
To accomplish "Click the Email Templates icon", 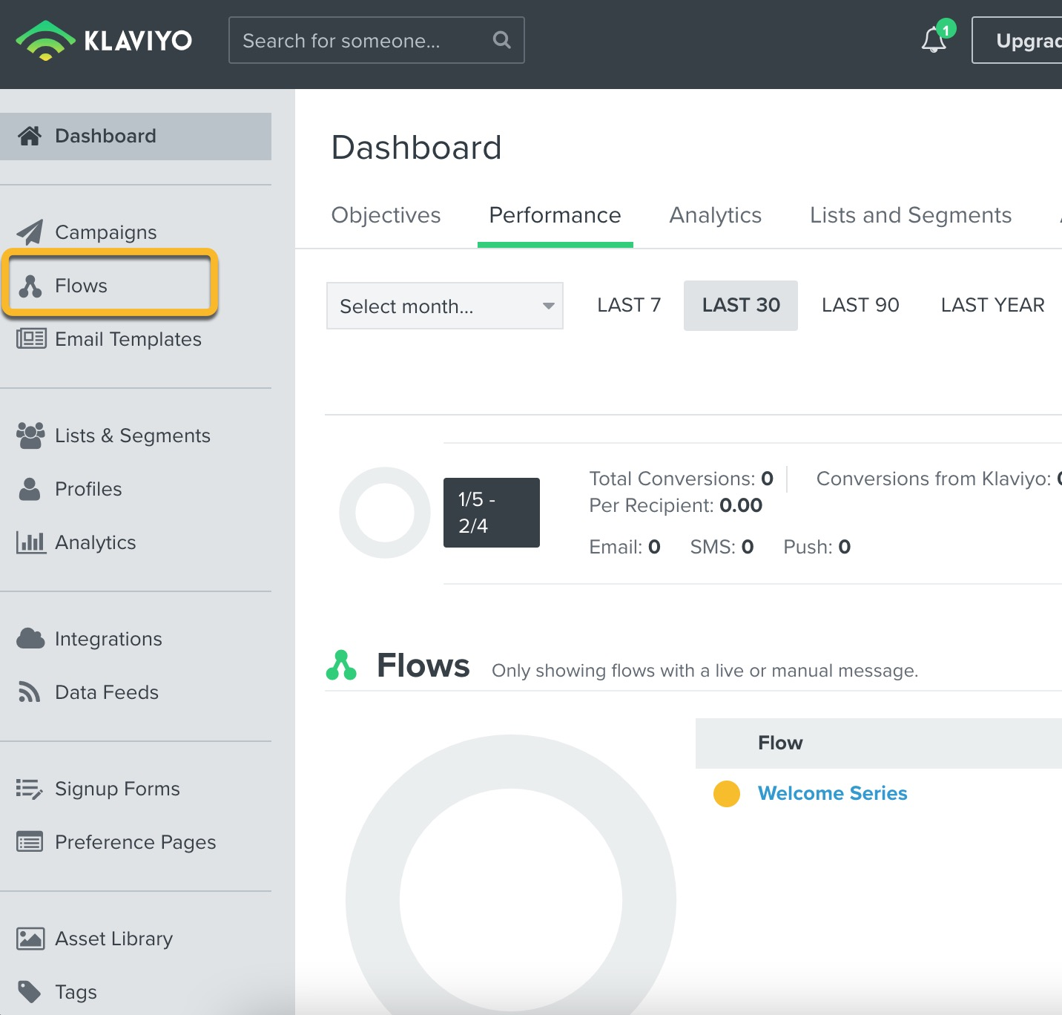I will (31, 339).
